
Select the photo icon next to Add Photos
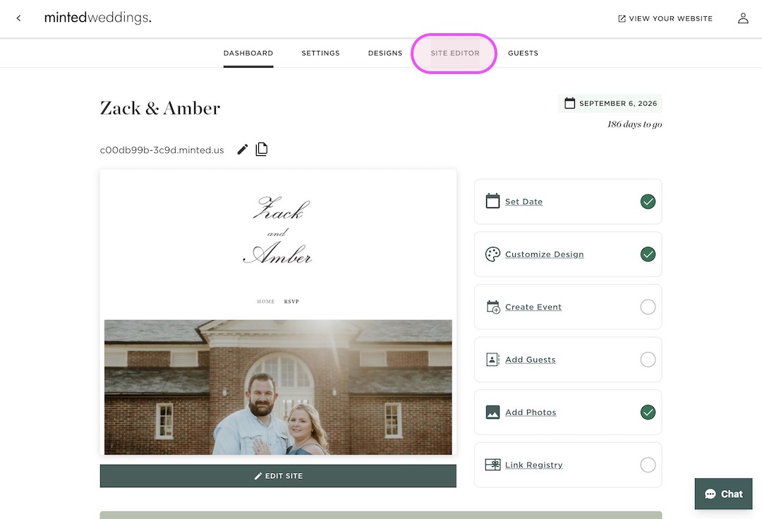(x=492, y=412)
